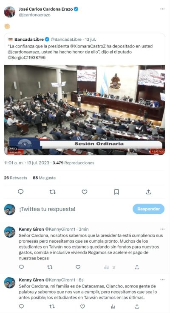The width and height of the screenshot is (170, 313).
Task: Share Kenny Giron's second reply
Action: 137,306
